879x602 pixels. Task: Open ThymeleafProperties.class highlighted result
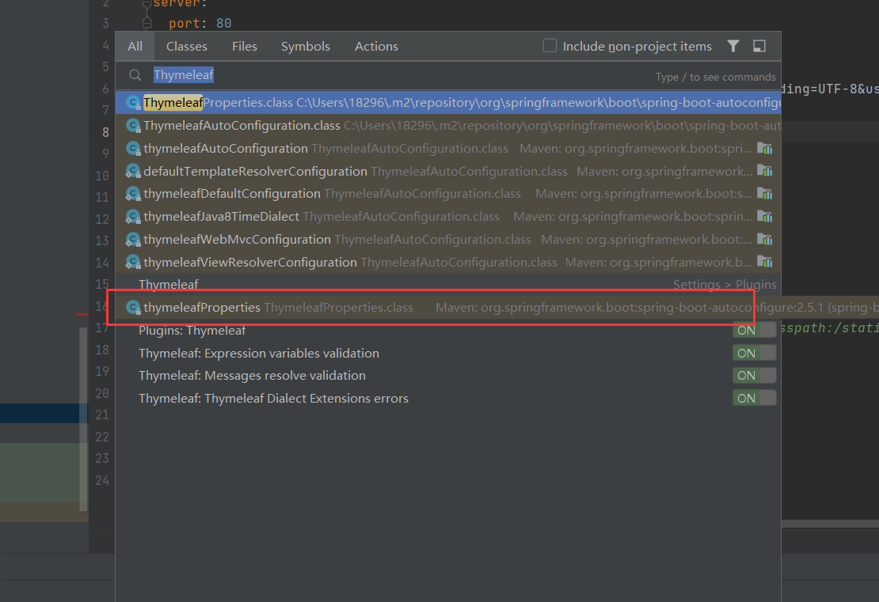pos(448,103)
